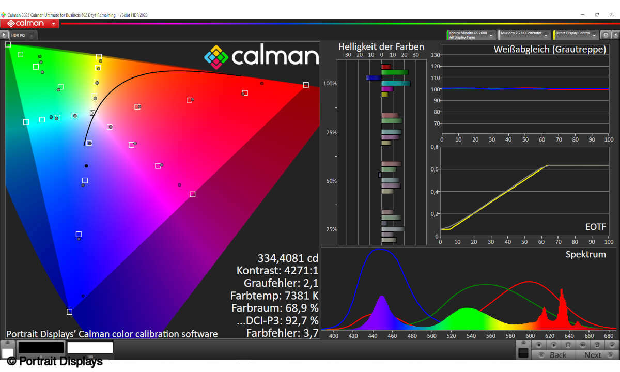Close the HDR PQ tab
Viewport: 620px width, 372px height.
[x=30, y=35]
